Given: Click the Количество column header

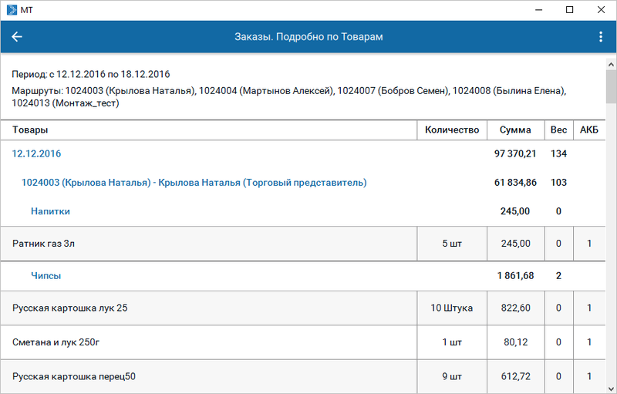Looking at the screenshot, I should [452, 130].
